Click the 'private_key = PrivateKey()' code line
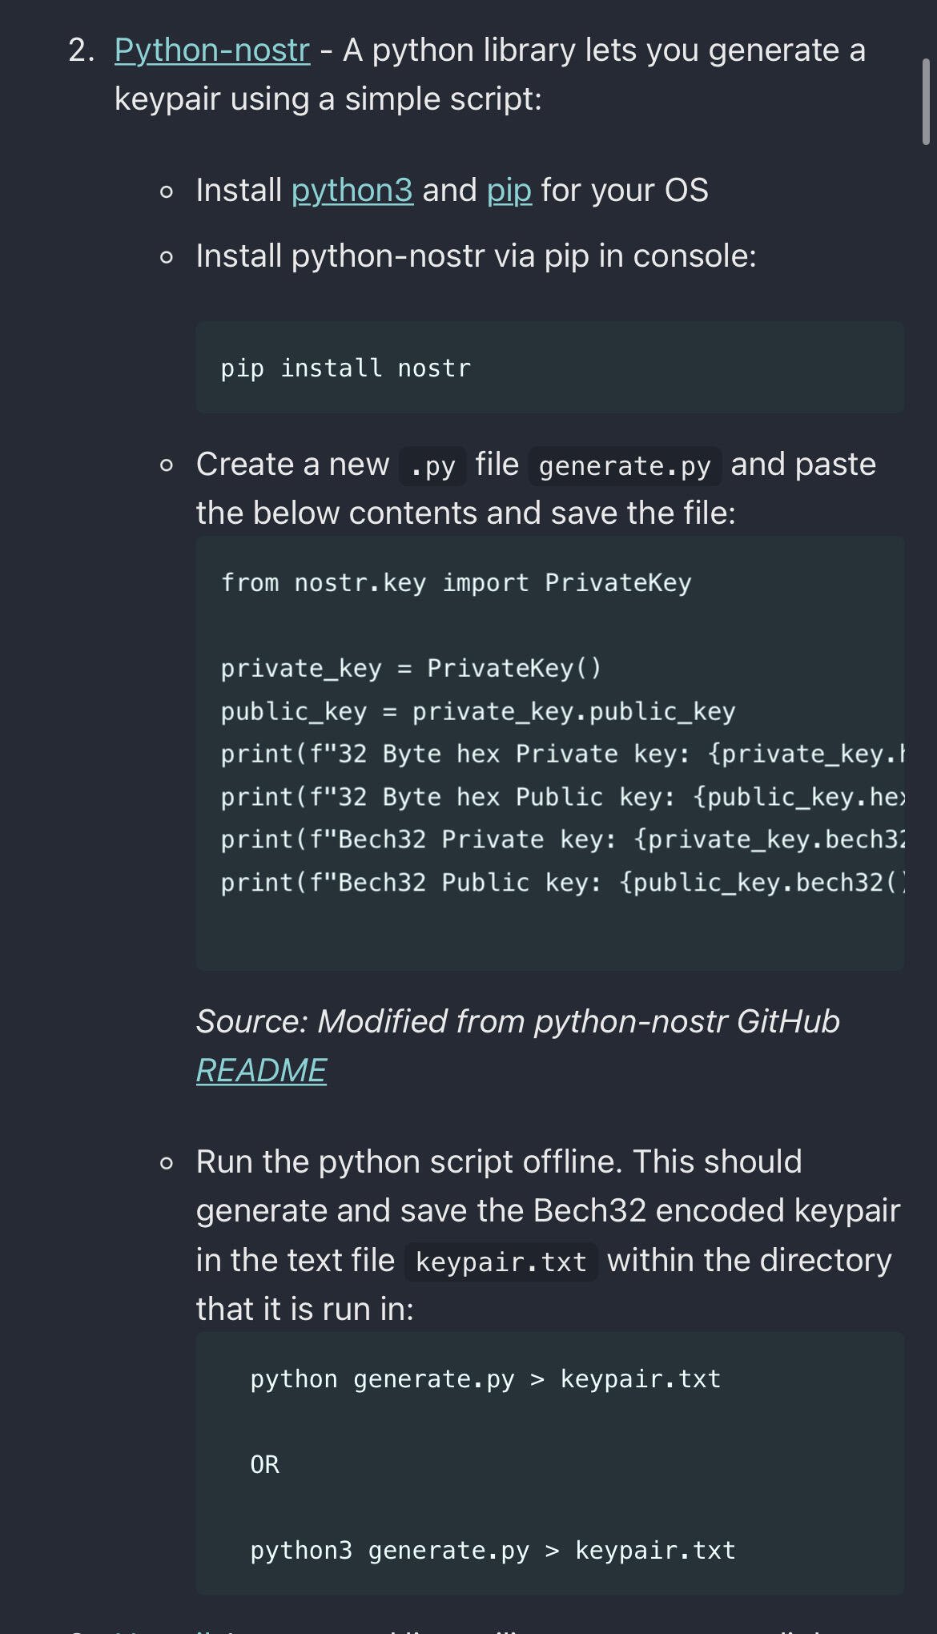 tap(411, 668)
